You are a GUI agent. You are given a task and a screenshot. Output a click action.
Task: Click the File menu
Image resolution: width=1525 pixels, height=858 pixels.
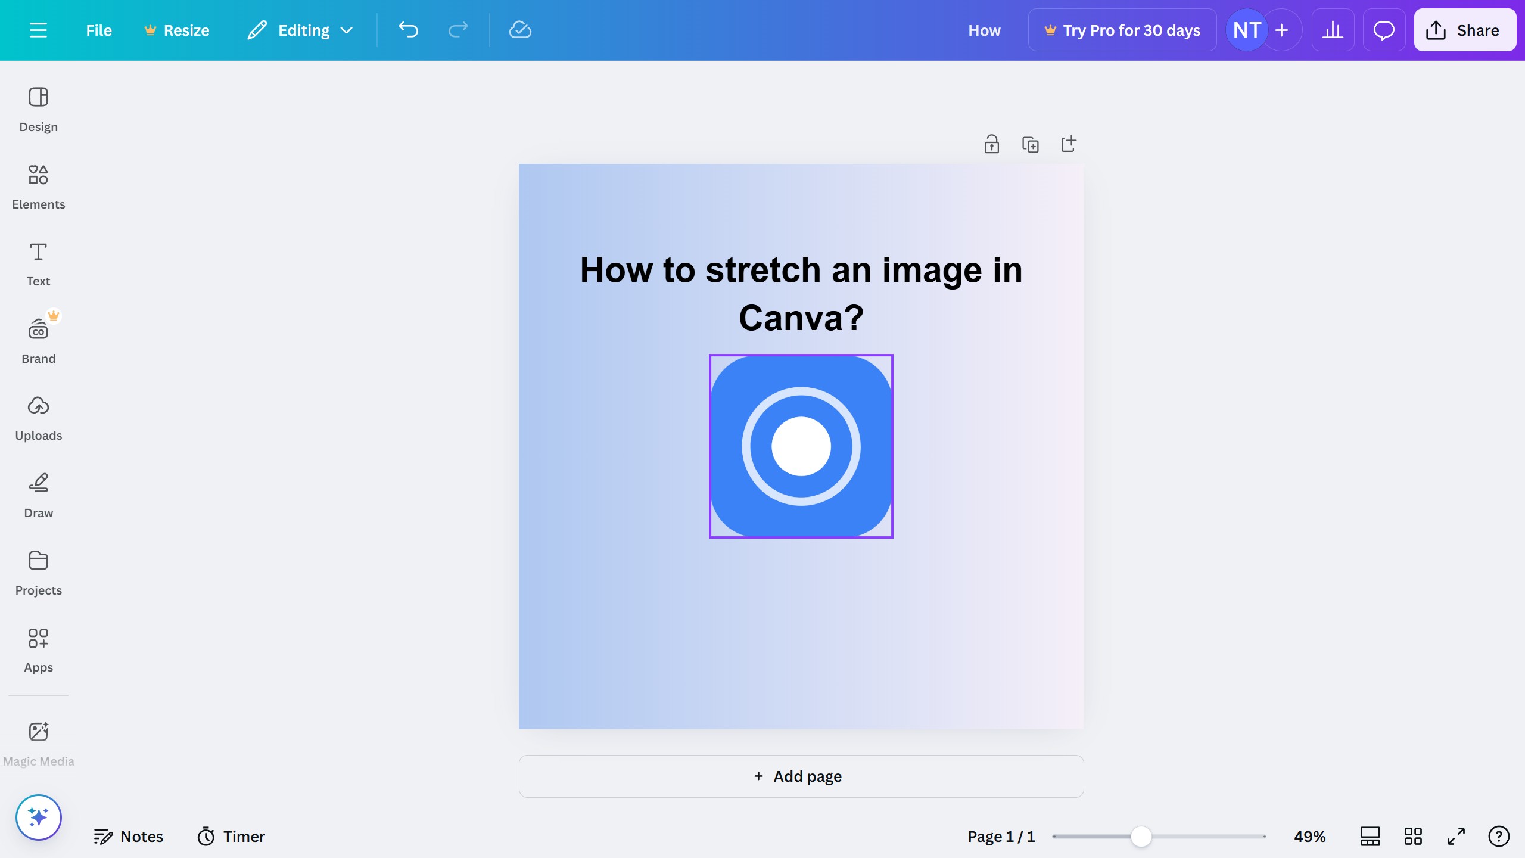coord(98,30)
